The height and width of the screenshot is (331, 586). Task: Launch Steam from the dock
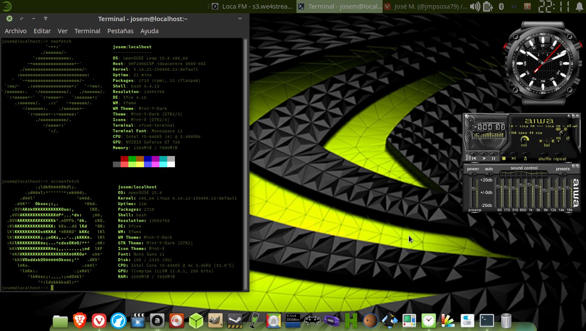pyautogui.click(x=235, y=321)
